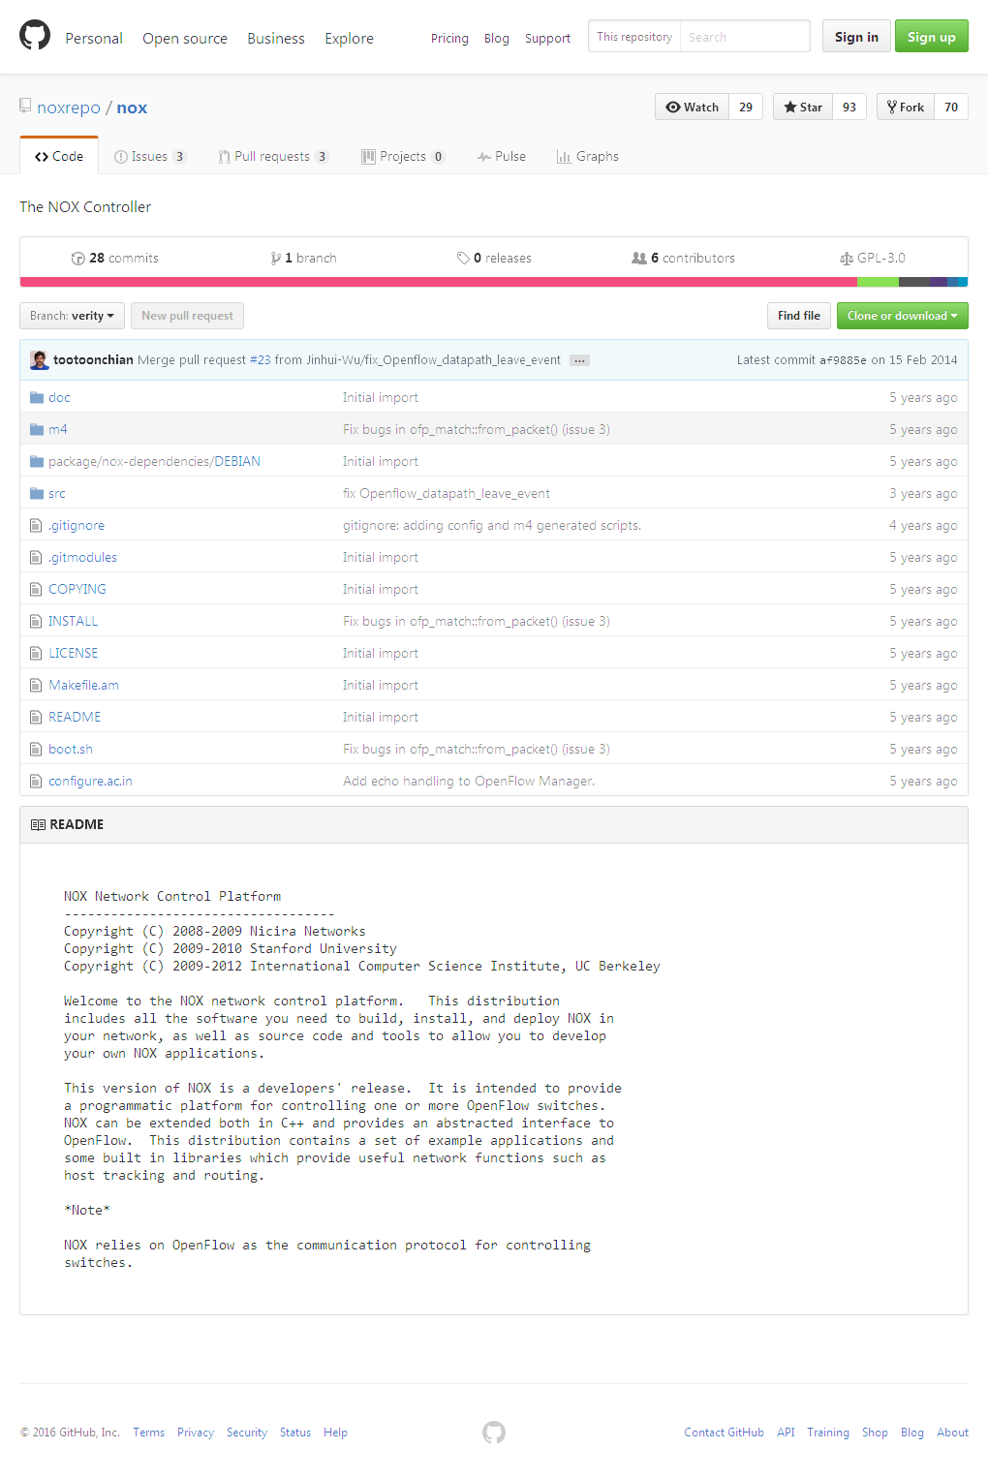The image size is (988, 1479).
Task: Open Contact GitHub in the footer
Action: click(x=724, y=1433)
